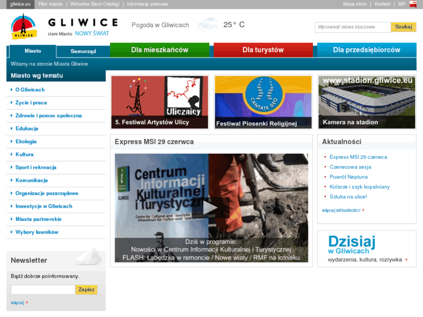423x317 pixels.
Task: Open Dzisiaj w Gliwicach banner
Action: click(x=367, y=249)
